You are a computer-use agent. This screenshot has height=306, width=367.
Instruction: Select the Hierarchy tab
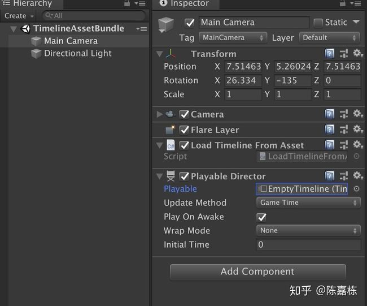point(32,3)
